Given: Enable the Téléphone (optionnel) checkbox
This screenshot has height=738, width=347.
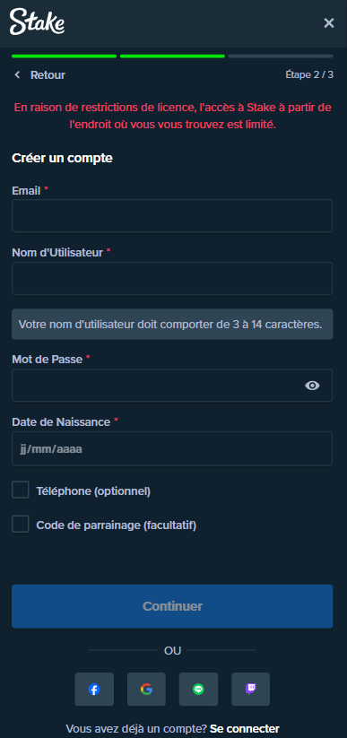Looking at the screenshot, I should [x=21, y=490].
